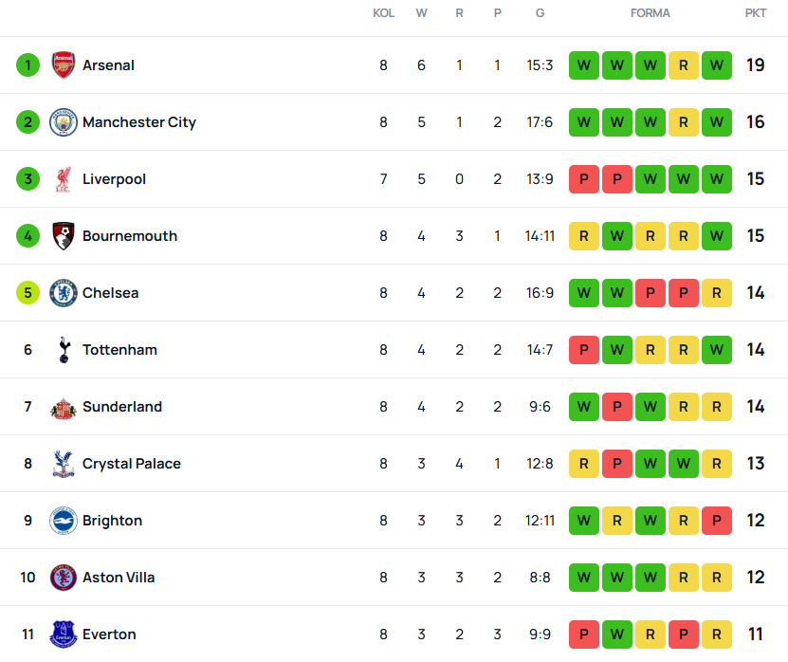788x662 pixels.
Task: Click Brighton's last red P form badge
Action: click(x=717, y=521)
